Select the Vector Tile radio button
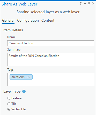This screenshot has height=115, width=96. click(x=9, y=109)
